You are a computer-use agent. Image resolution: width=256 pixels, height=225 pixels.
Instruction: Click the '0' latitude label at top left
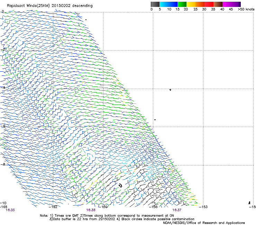3,11
